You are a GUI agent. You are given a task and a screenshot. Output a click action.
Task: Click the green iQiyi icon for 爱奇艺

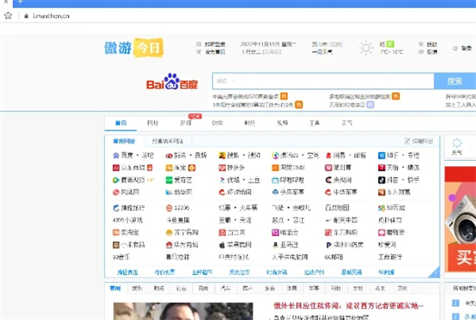pyautogui.click(x=169, y=180)
